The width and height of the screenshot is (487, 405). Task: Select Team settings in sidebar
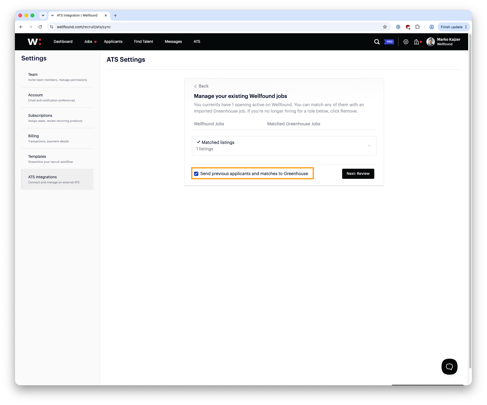(57, 77)
